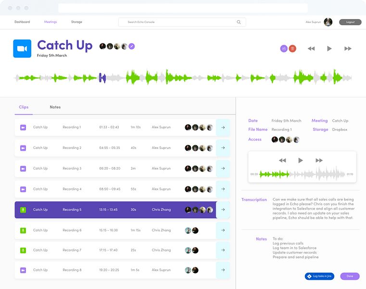366x289 pixels.
Task: Open Recording 7 with its arrow button
Action: pyautogui.click(x=223, y=250)
